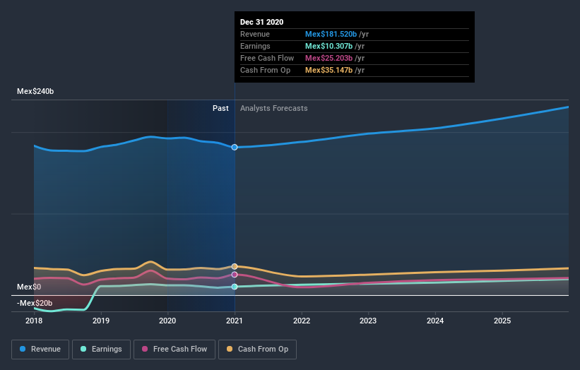The height and width of the screenshot is (370, 580).
Task: Click the 2021 x-axis label
Action: (235, 321)
